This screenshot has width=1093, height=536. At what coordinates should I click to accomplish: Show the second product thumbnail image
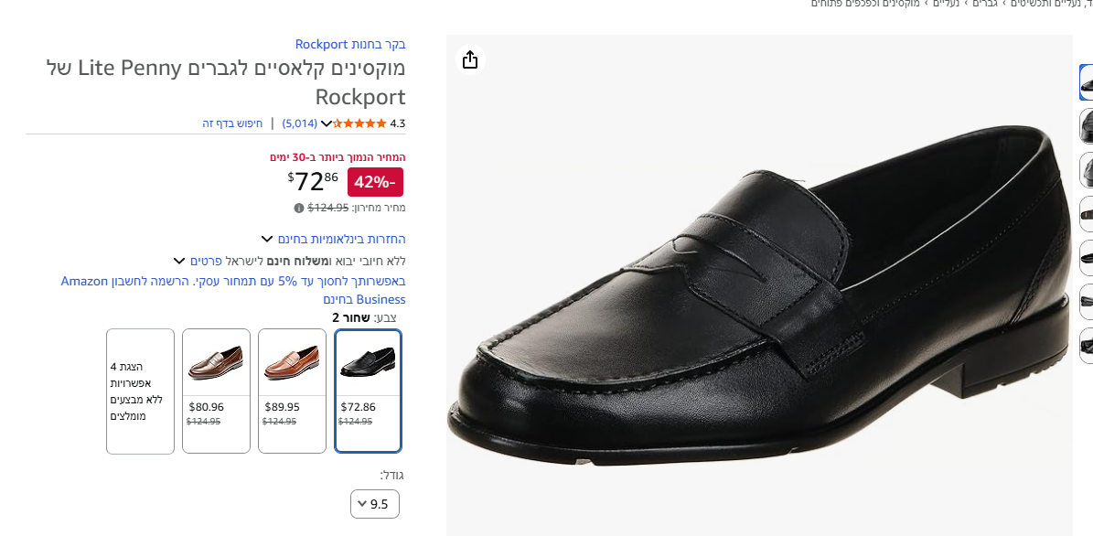click(x=1086, y=126)
